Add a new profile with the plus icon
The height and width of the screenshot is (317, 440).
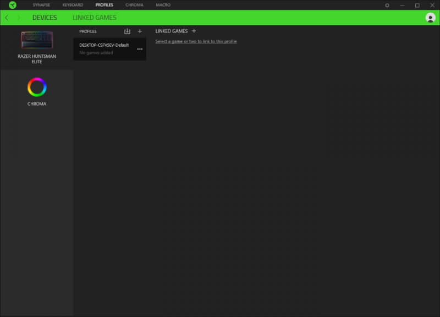pos(140,31)
